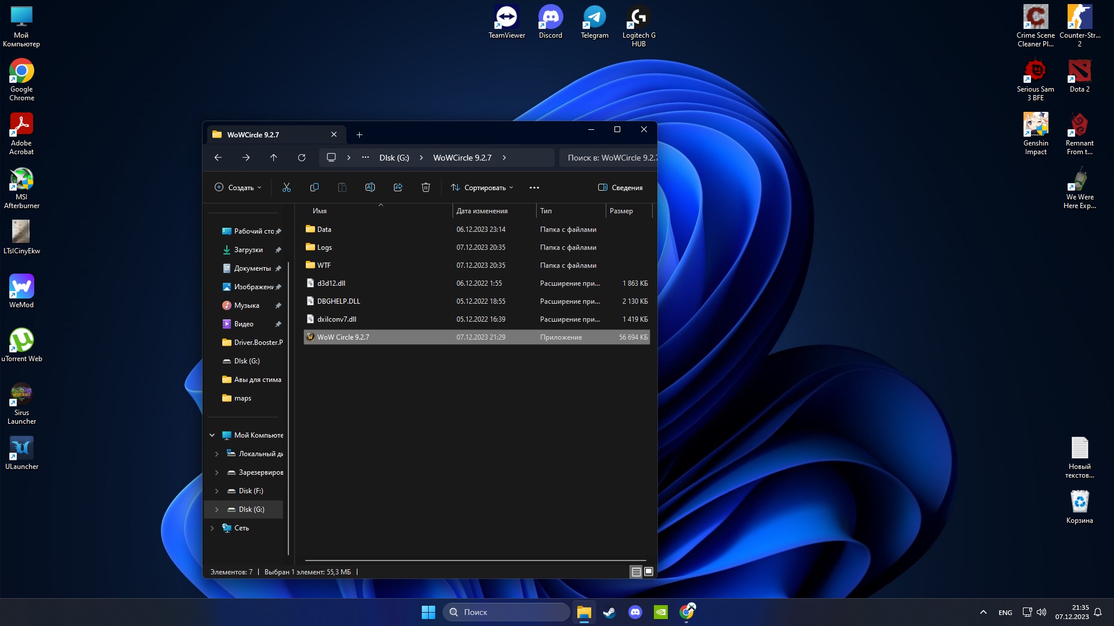Click the Share icon in toolbar
Viewport: 1114px width, 626px height.
(397, 187)
